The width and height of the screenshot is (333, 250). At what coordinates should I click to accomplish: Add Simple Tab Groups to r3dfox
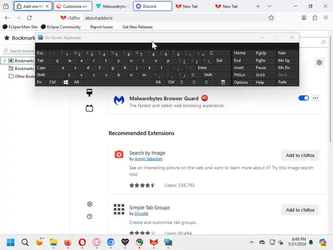click(300, 210)
